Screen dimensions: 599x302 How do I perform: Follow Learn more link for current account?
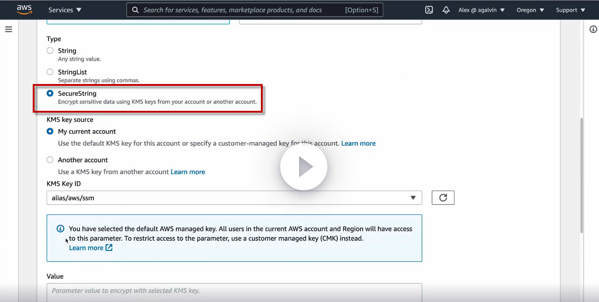point(358,144)
